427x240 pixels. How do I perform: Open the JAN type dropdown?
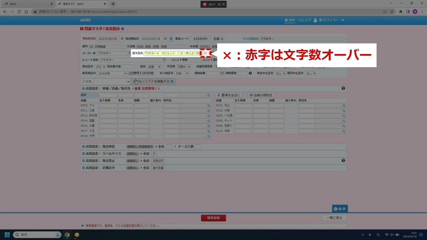[x=112, y=82]
